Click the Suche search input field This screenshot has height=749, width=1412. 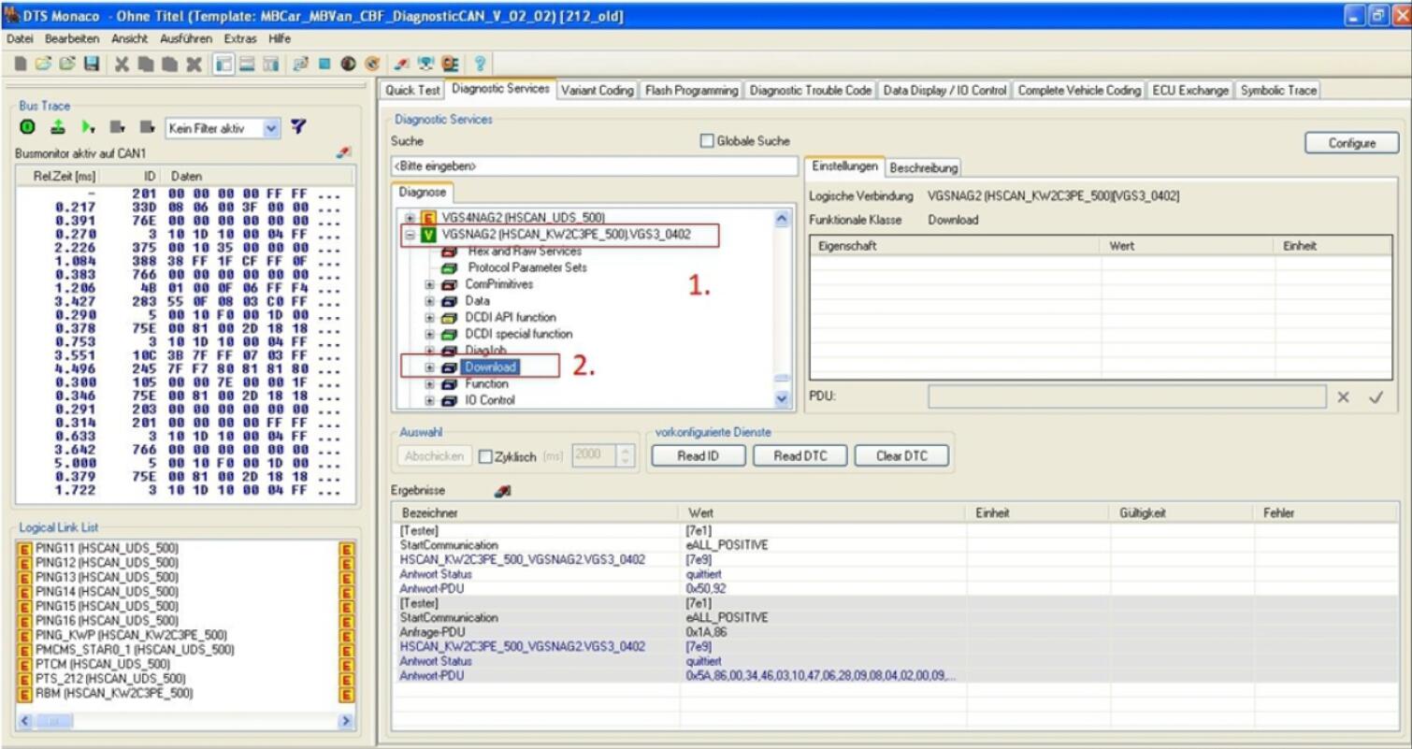pyautogui.click(x=595, y=166)
